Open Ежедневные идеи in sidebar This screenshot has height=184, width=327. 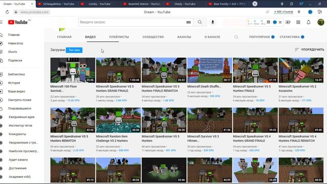tap(21, 117)
